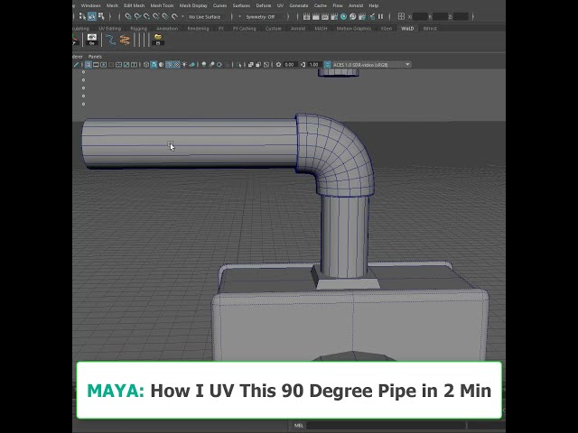Open the Mesh Display menu
578x433 pixels.
[x=193, y=5]
